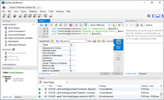Run Explain on current statement

pos(61,25)
